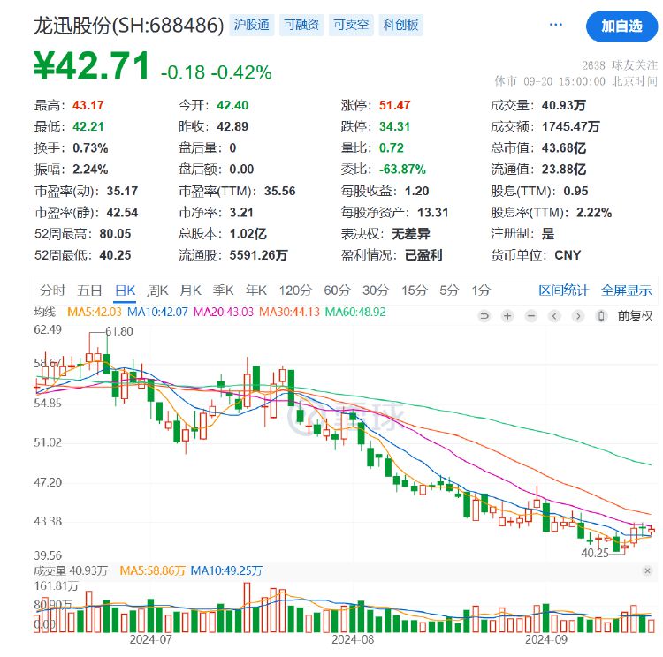Click the 加自选 button
The image size is (663, 657).
pos(621,26)
